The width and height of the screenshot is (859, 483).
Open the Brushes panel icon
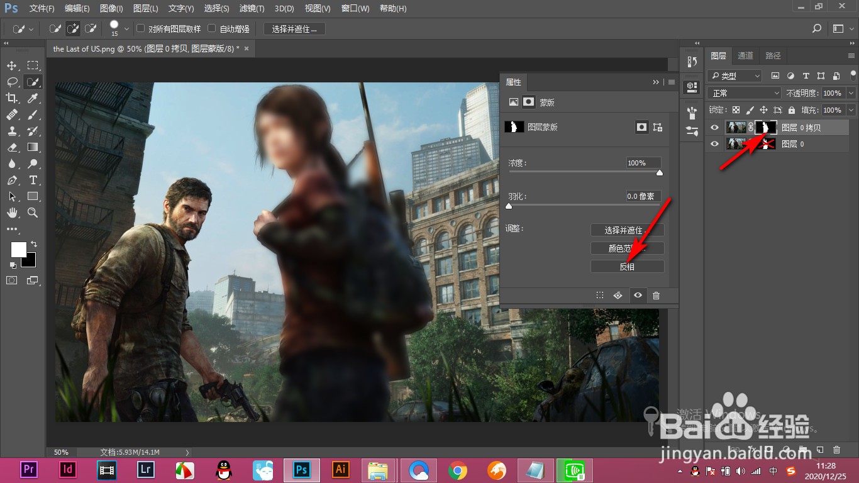[692, 113]
